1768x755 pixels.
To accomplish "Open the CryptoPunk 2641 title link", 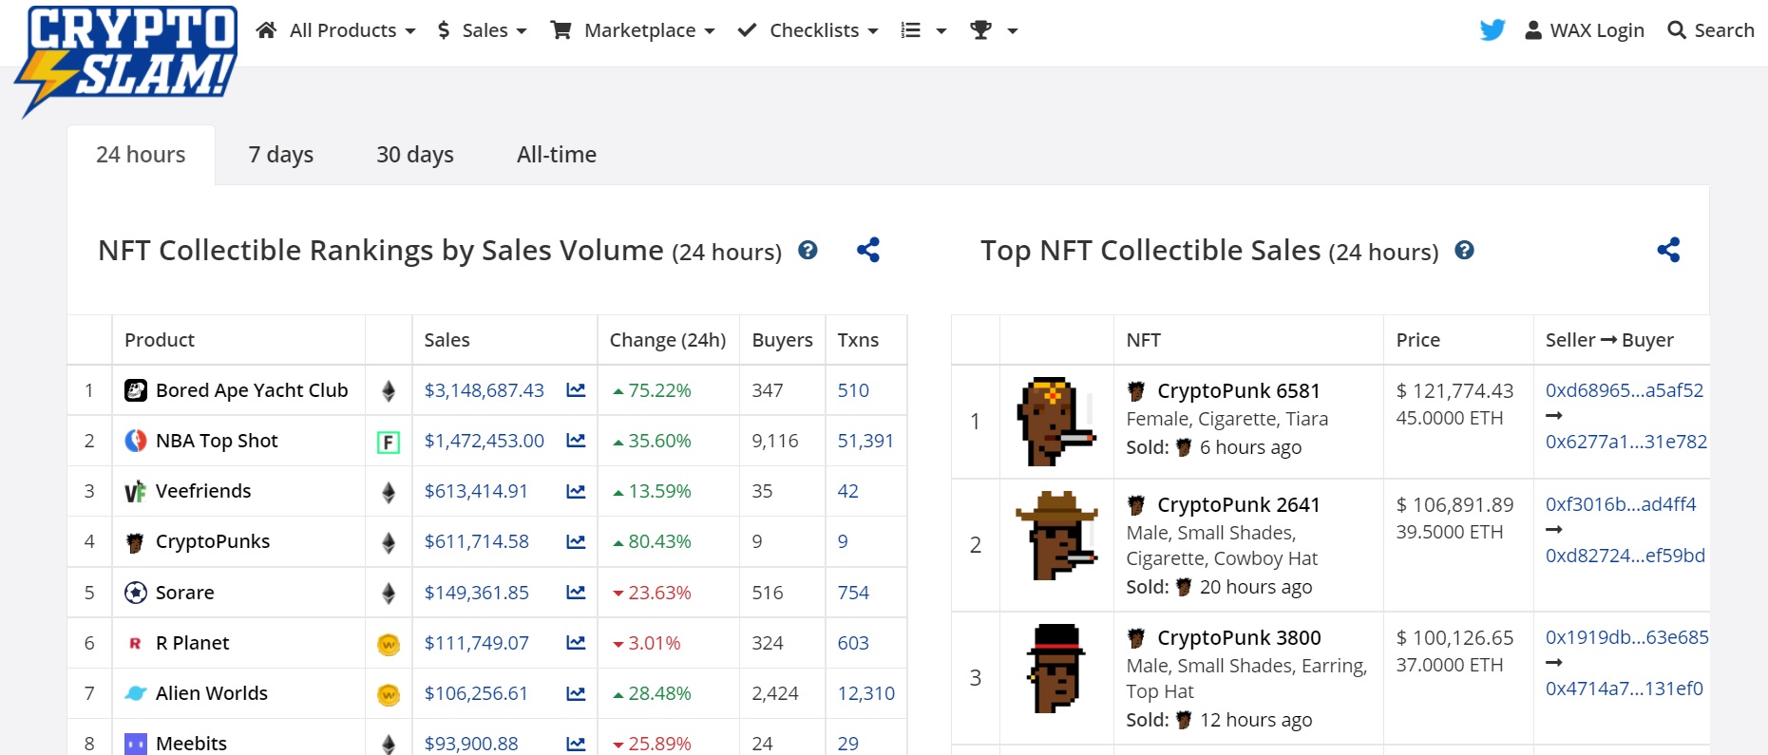I will point(1239,505).
